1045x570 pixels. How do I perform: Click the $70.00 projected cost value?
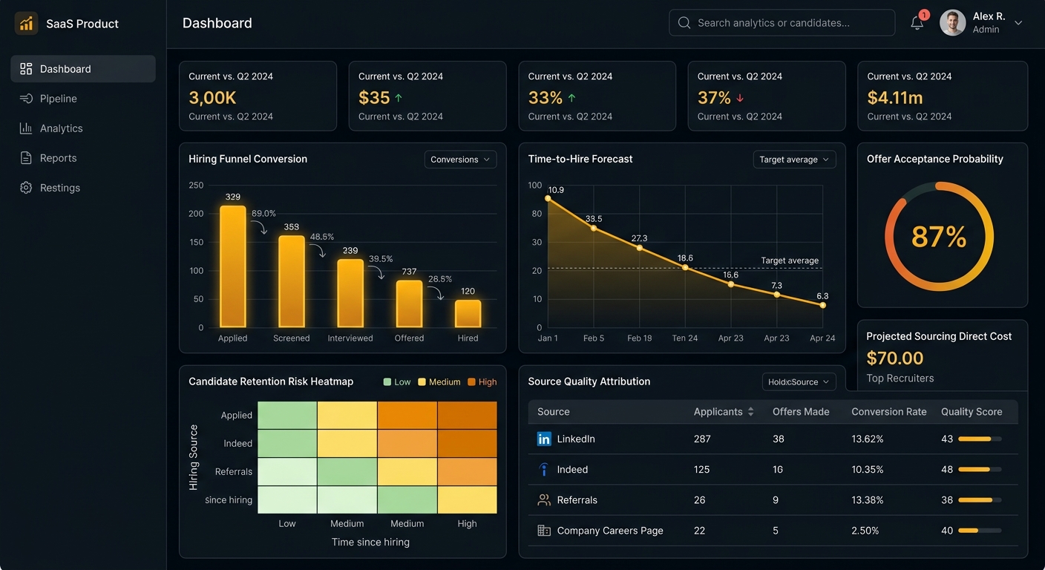tap(895, 358)
